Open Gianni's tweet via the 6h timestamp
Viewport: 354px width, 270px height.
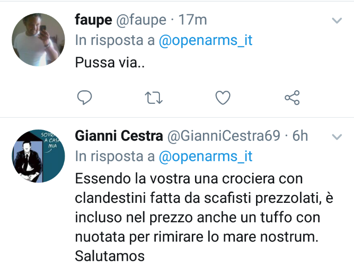[300, 136]
